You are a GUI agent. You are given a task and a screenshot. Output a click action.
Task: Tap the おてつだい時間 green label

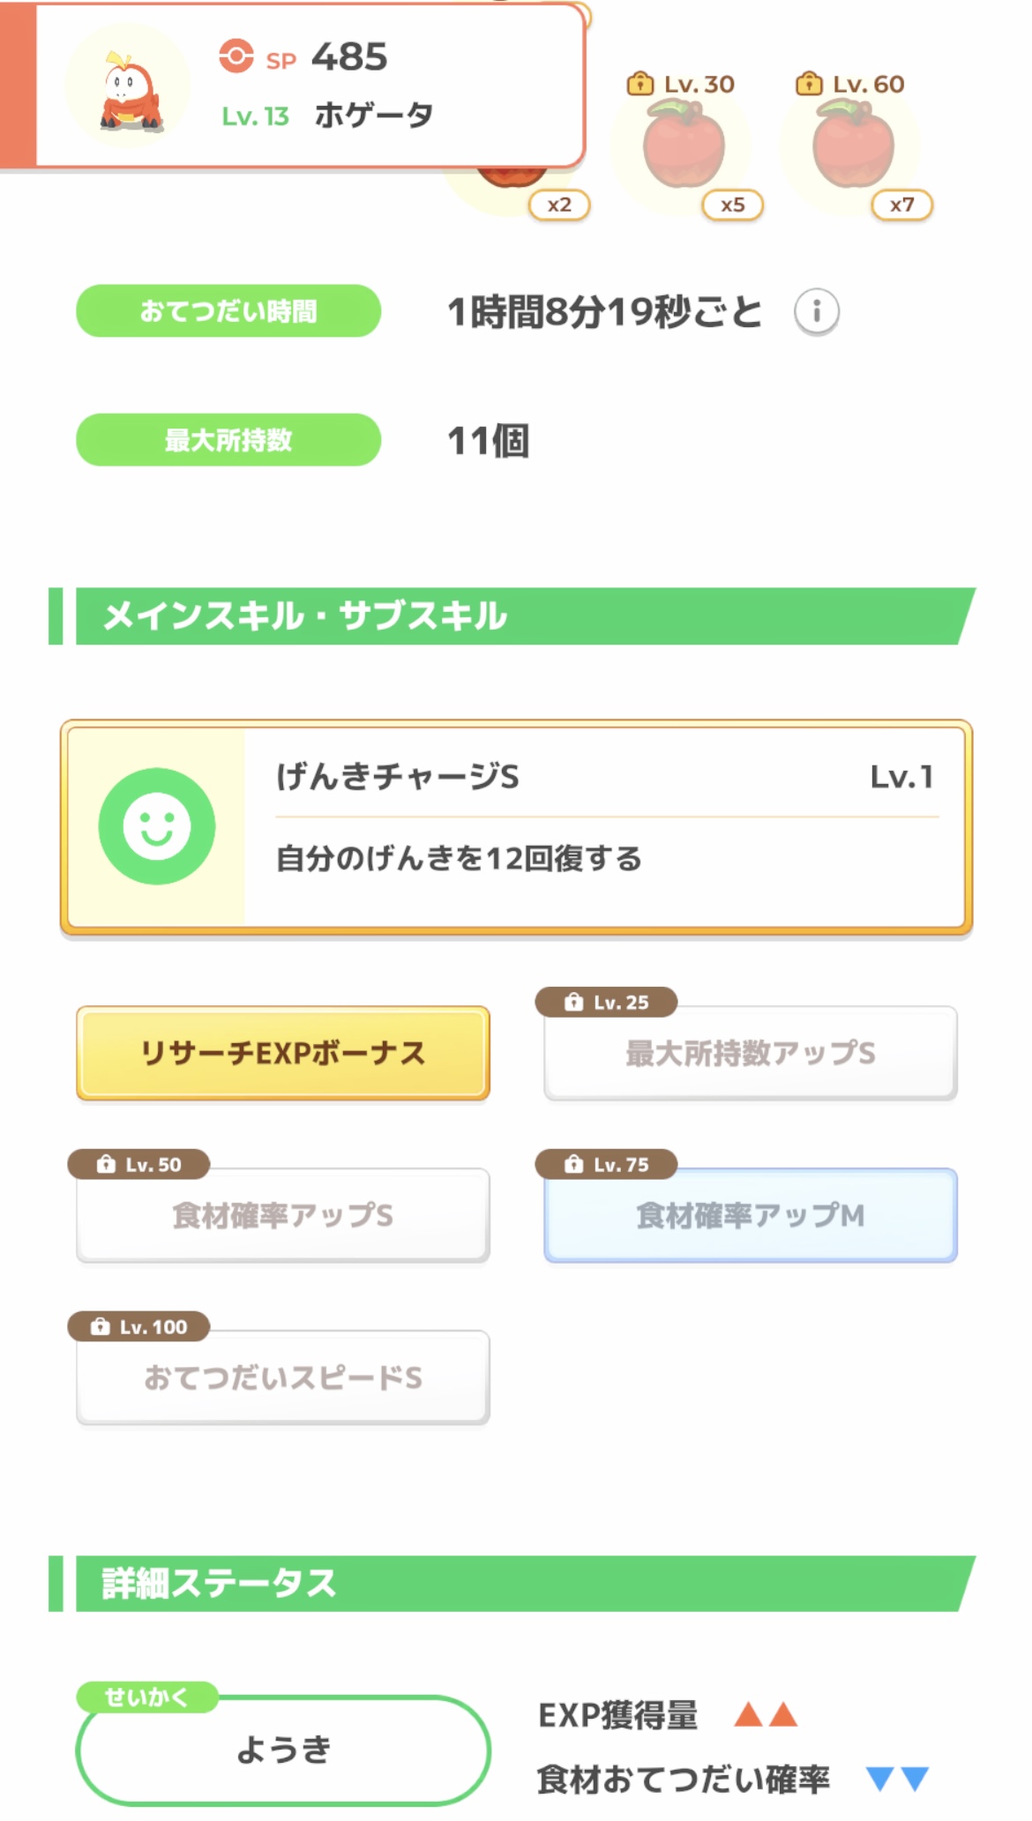click(228, 311)
